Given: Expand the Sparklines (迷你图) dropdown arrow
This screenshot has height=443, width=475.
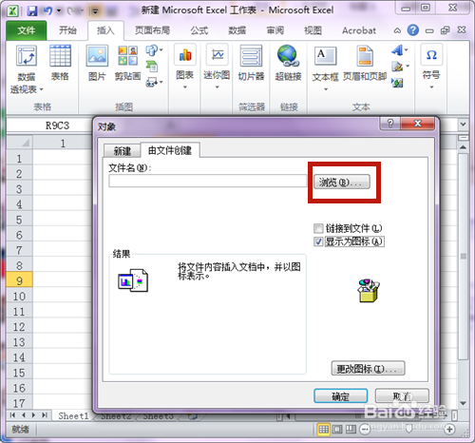Looking at the screenshot, I should point(218,87).
